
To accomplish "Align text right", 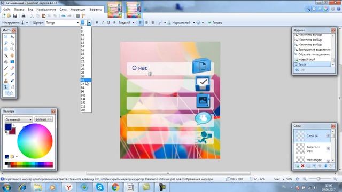I will tap(152, 22).
